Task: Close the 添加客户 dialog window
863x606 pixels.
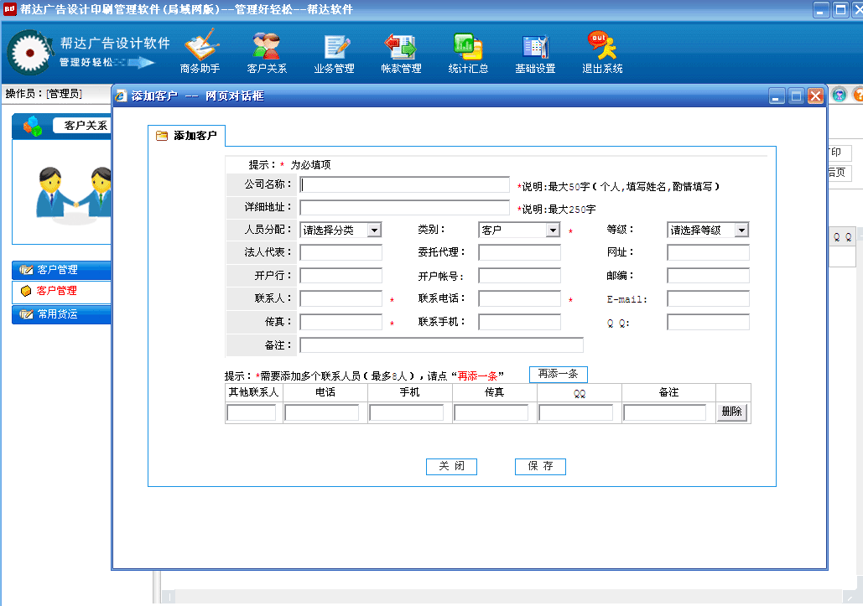Action: (815, 96)
